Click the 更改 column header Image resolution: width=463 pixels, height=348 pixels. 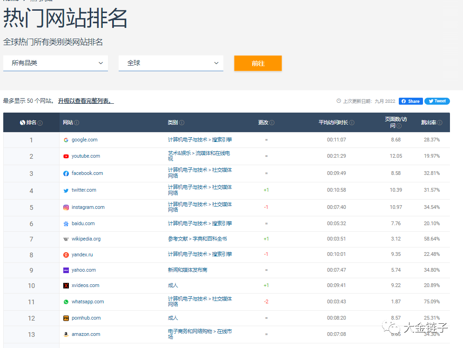click(263, 122)
